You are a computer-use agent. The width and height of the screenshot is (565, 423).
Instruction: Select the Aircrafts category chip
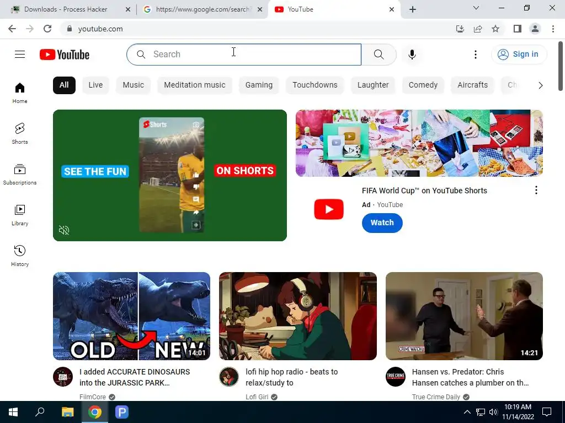472,85
